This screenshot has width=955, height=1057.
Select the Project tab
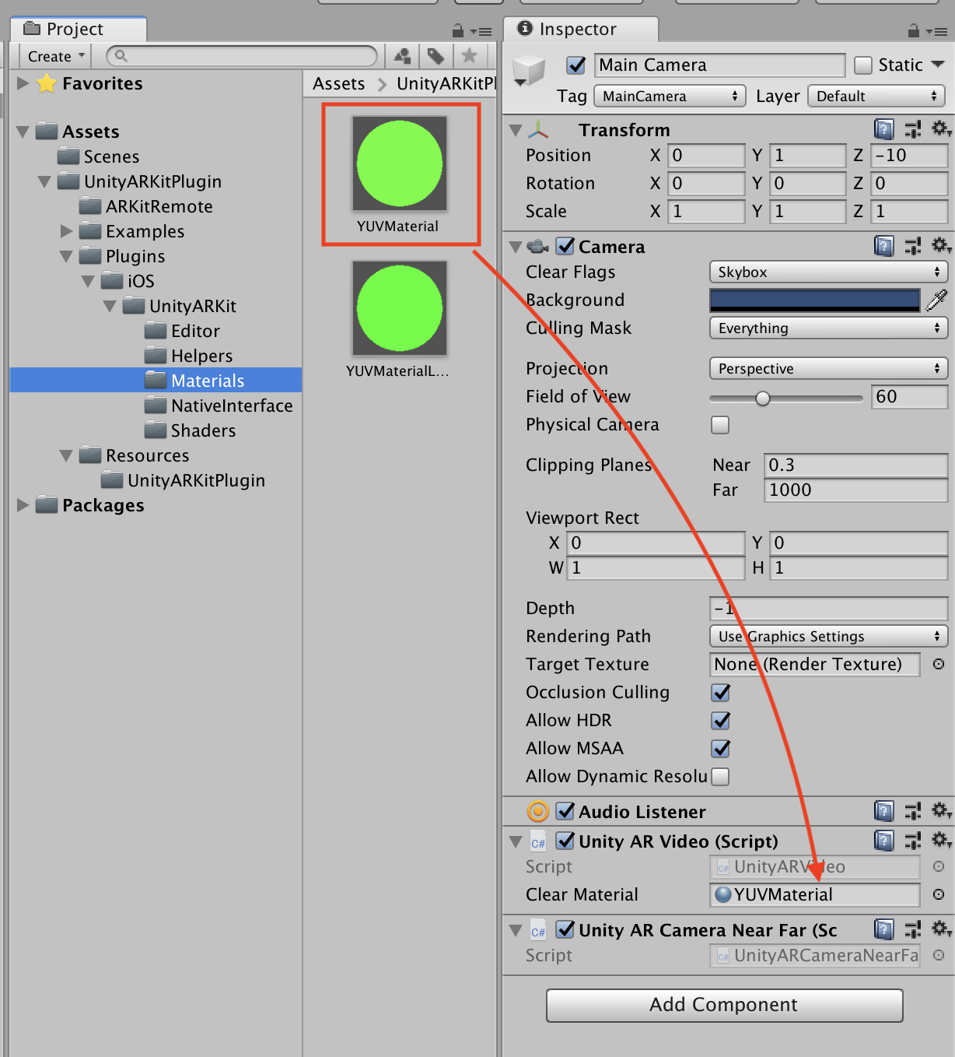tap(75, 30)
